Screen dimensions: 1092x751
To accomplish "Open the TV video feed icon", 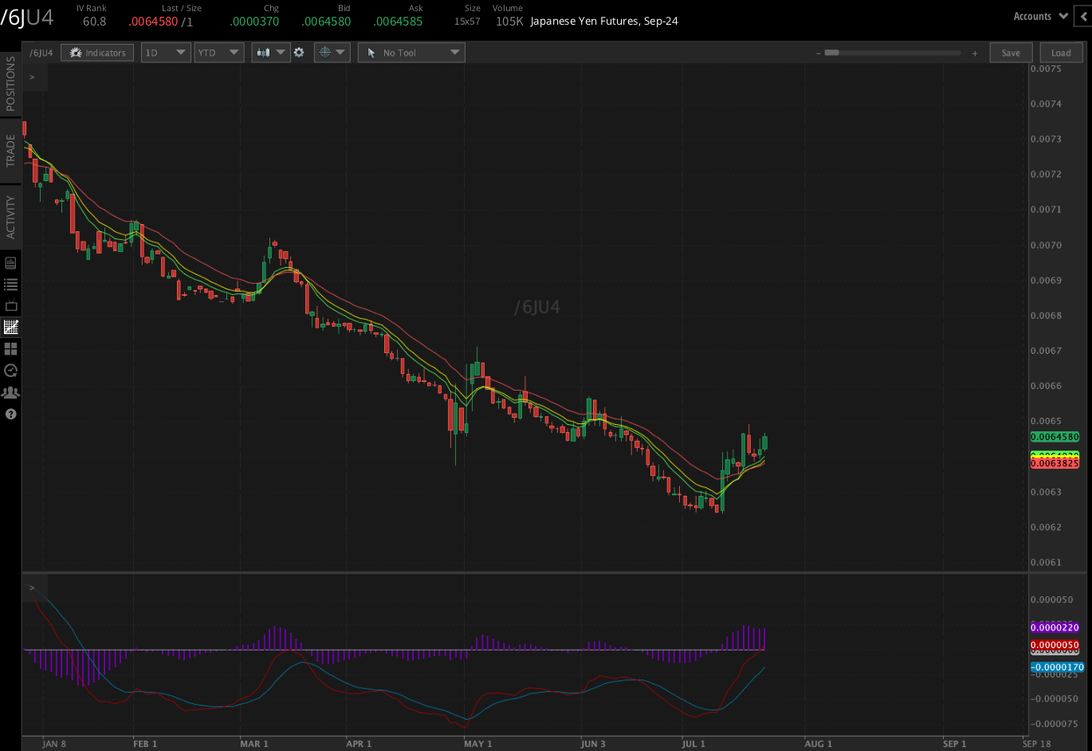I will 10,305.
